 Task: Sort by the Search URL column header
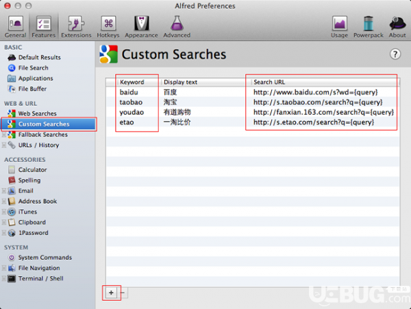(x=325, y=82)
